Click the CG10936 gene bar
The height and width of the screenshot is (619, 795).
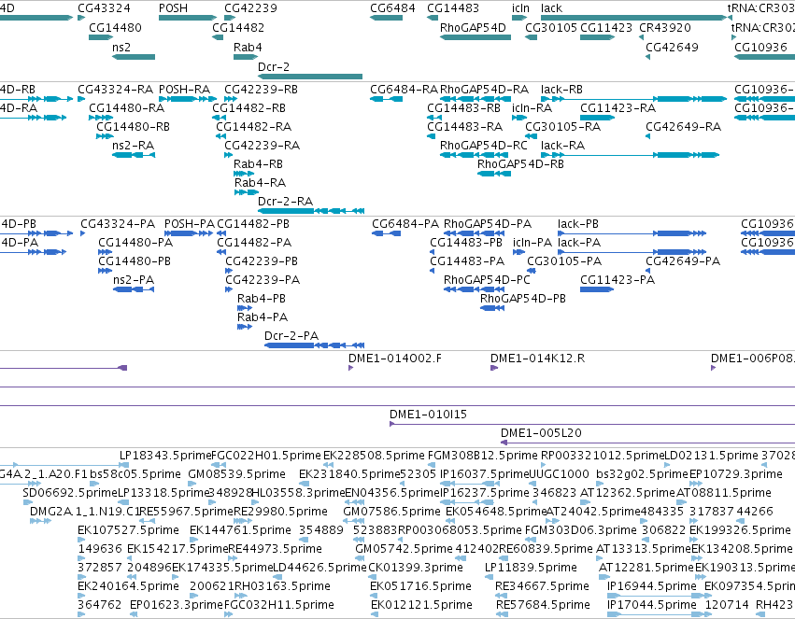[764, 57]
